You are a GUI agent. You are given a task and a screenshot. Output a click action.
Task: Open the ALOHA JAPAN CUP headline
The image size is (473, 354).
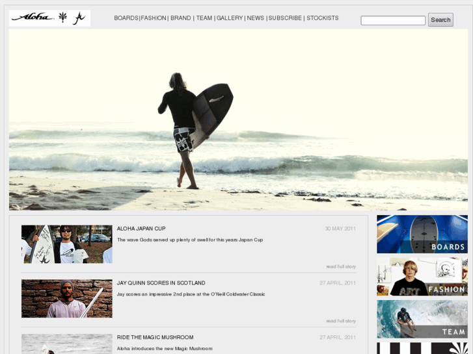(141, 229)
